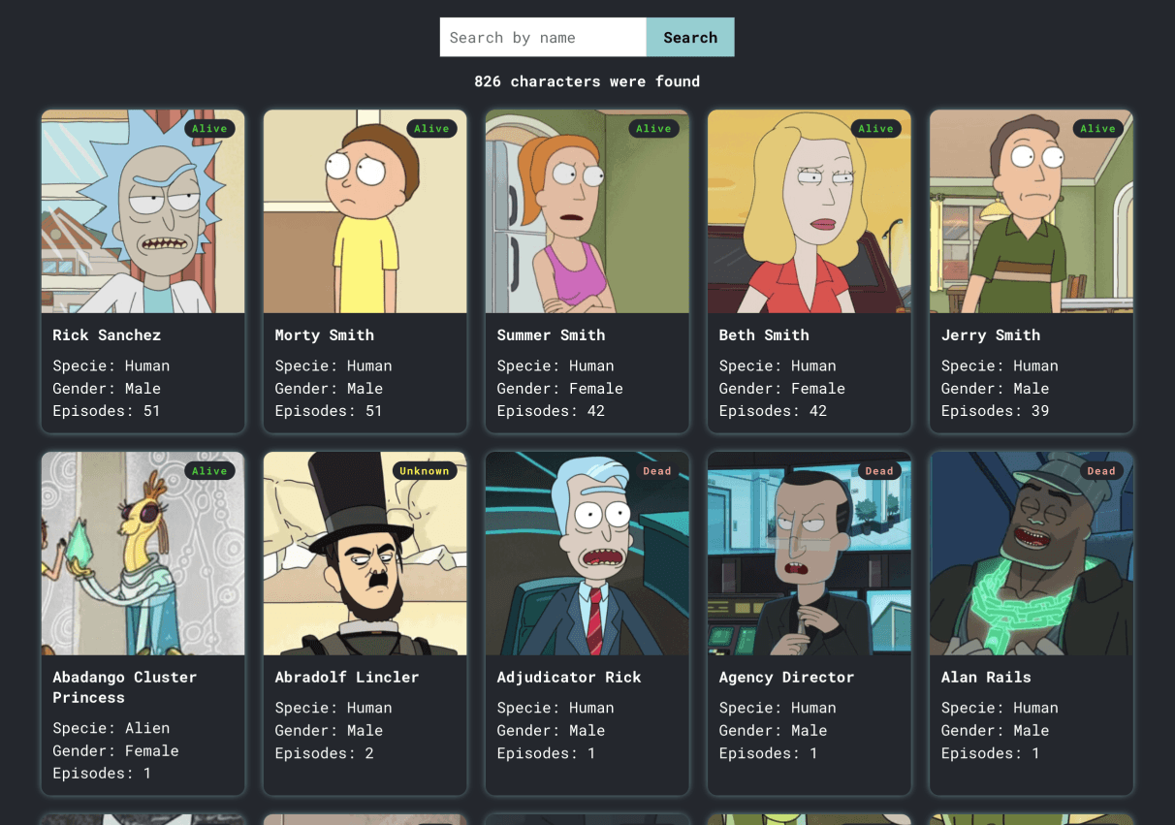This screenshot has width=1175, height=825.
Task: Open the Abradolf Lincler character card
Action: point(365,623)
